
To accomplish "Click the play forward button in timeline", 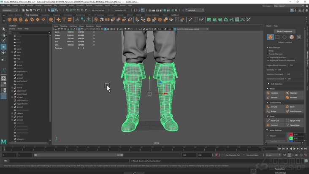I will pyautogui.click(x=294, y=149).
